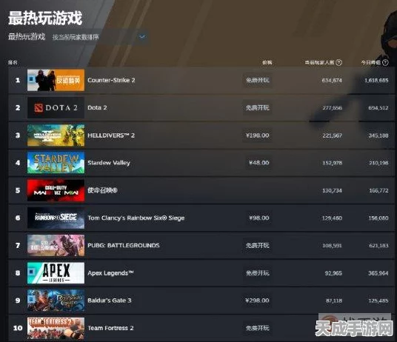The width and height of the screenshot is (397, 342).
Task: Open Rainbow Six Siege game thumbnail
Action: [x=56, y=218]
